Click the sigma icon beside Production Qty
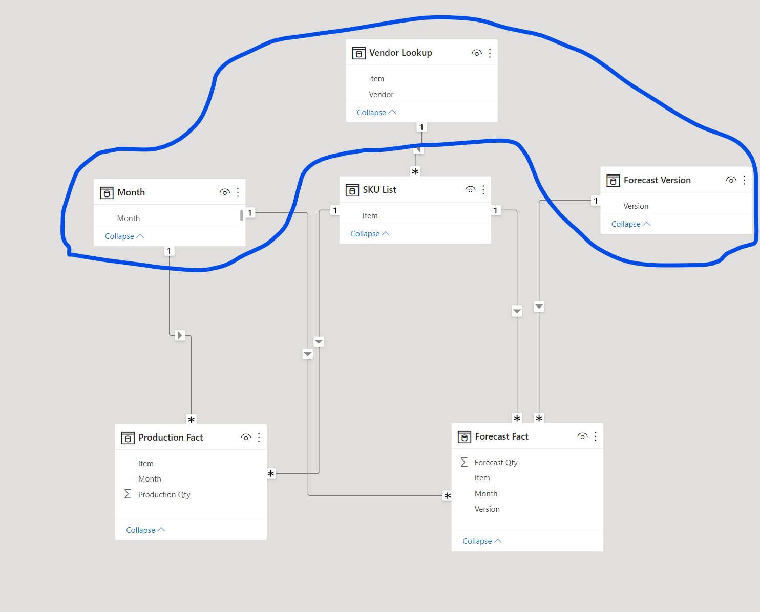Screen dimensions: 760x612 coord(128,494)
